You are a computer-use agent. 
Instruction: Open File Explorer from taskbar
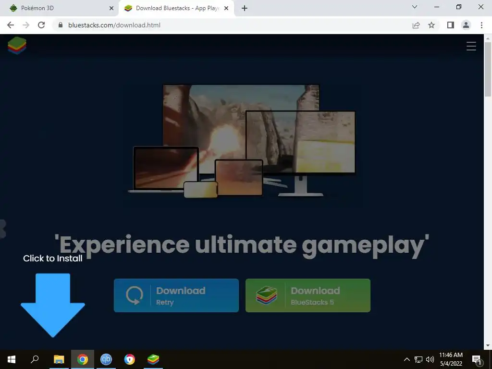coord(59,359)
